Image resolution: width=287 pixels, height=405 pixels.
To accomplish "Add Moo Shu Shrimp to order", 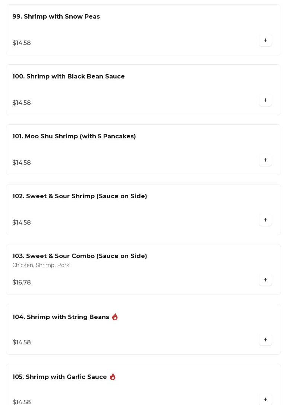I will (x=265, y=160).
